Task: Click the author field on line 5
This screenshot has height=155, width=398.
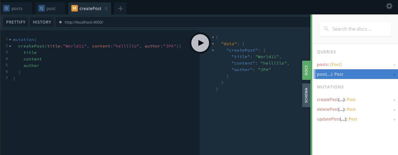Action: [31, 65]
